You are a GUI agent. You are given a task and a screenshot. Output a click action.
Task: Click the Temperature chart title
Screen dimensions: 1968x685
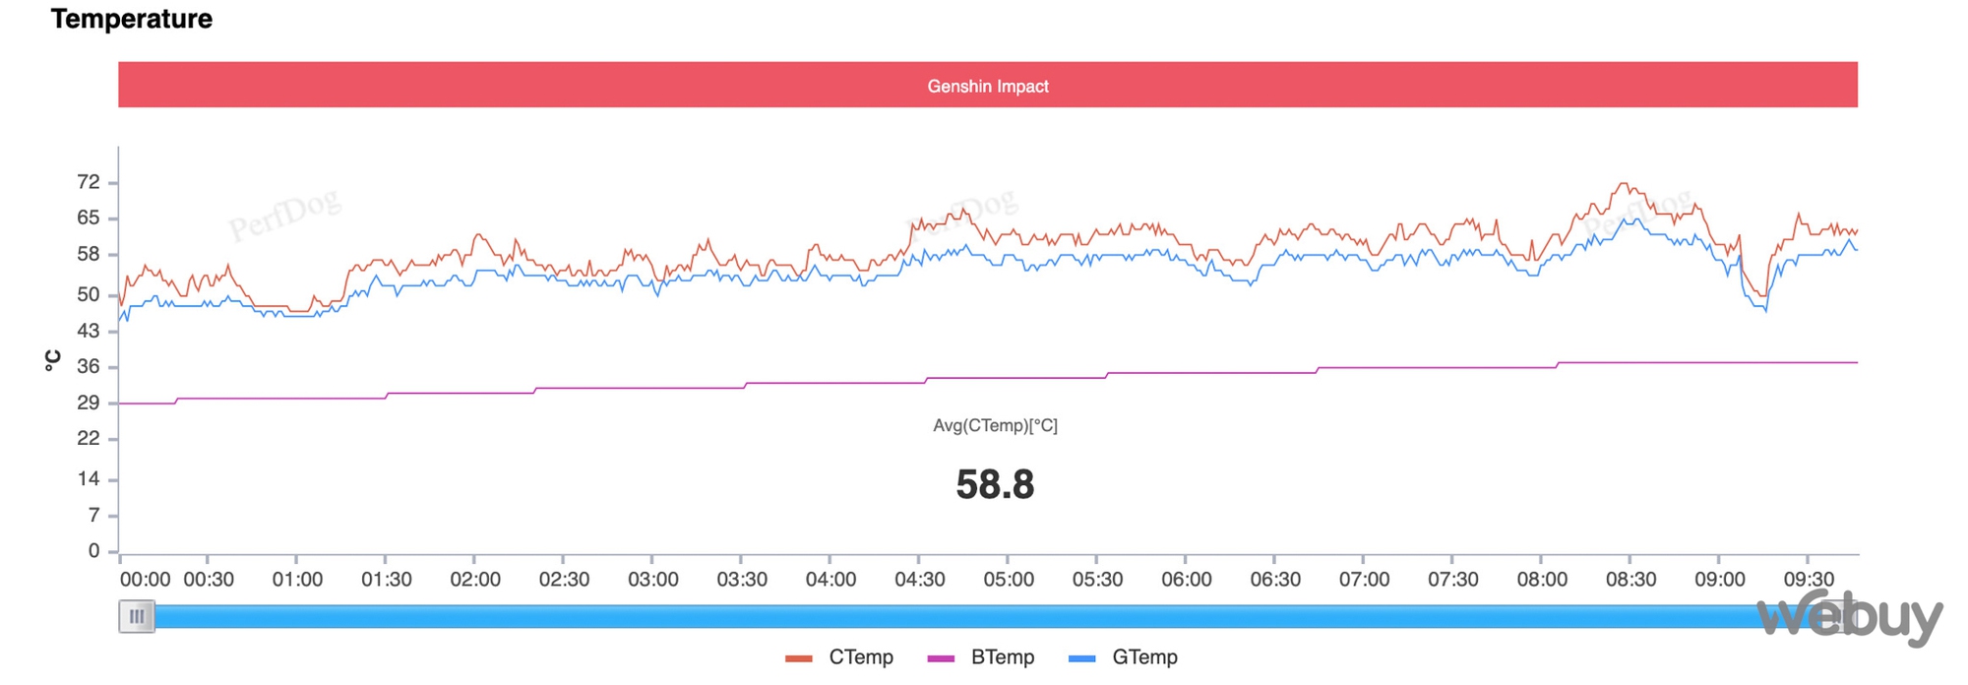tap(132, 19)
